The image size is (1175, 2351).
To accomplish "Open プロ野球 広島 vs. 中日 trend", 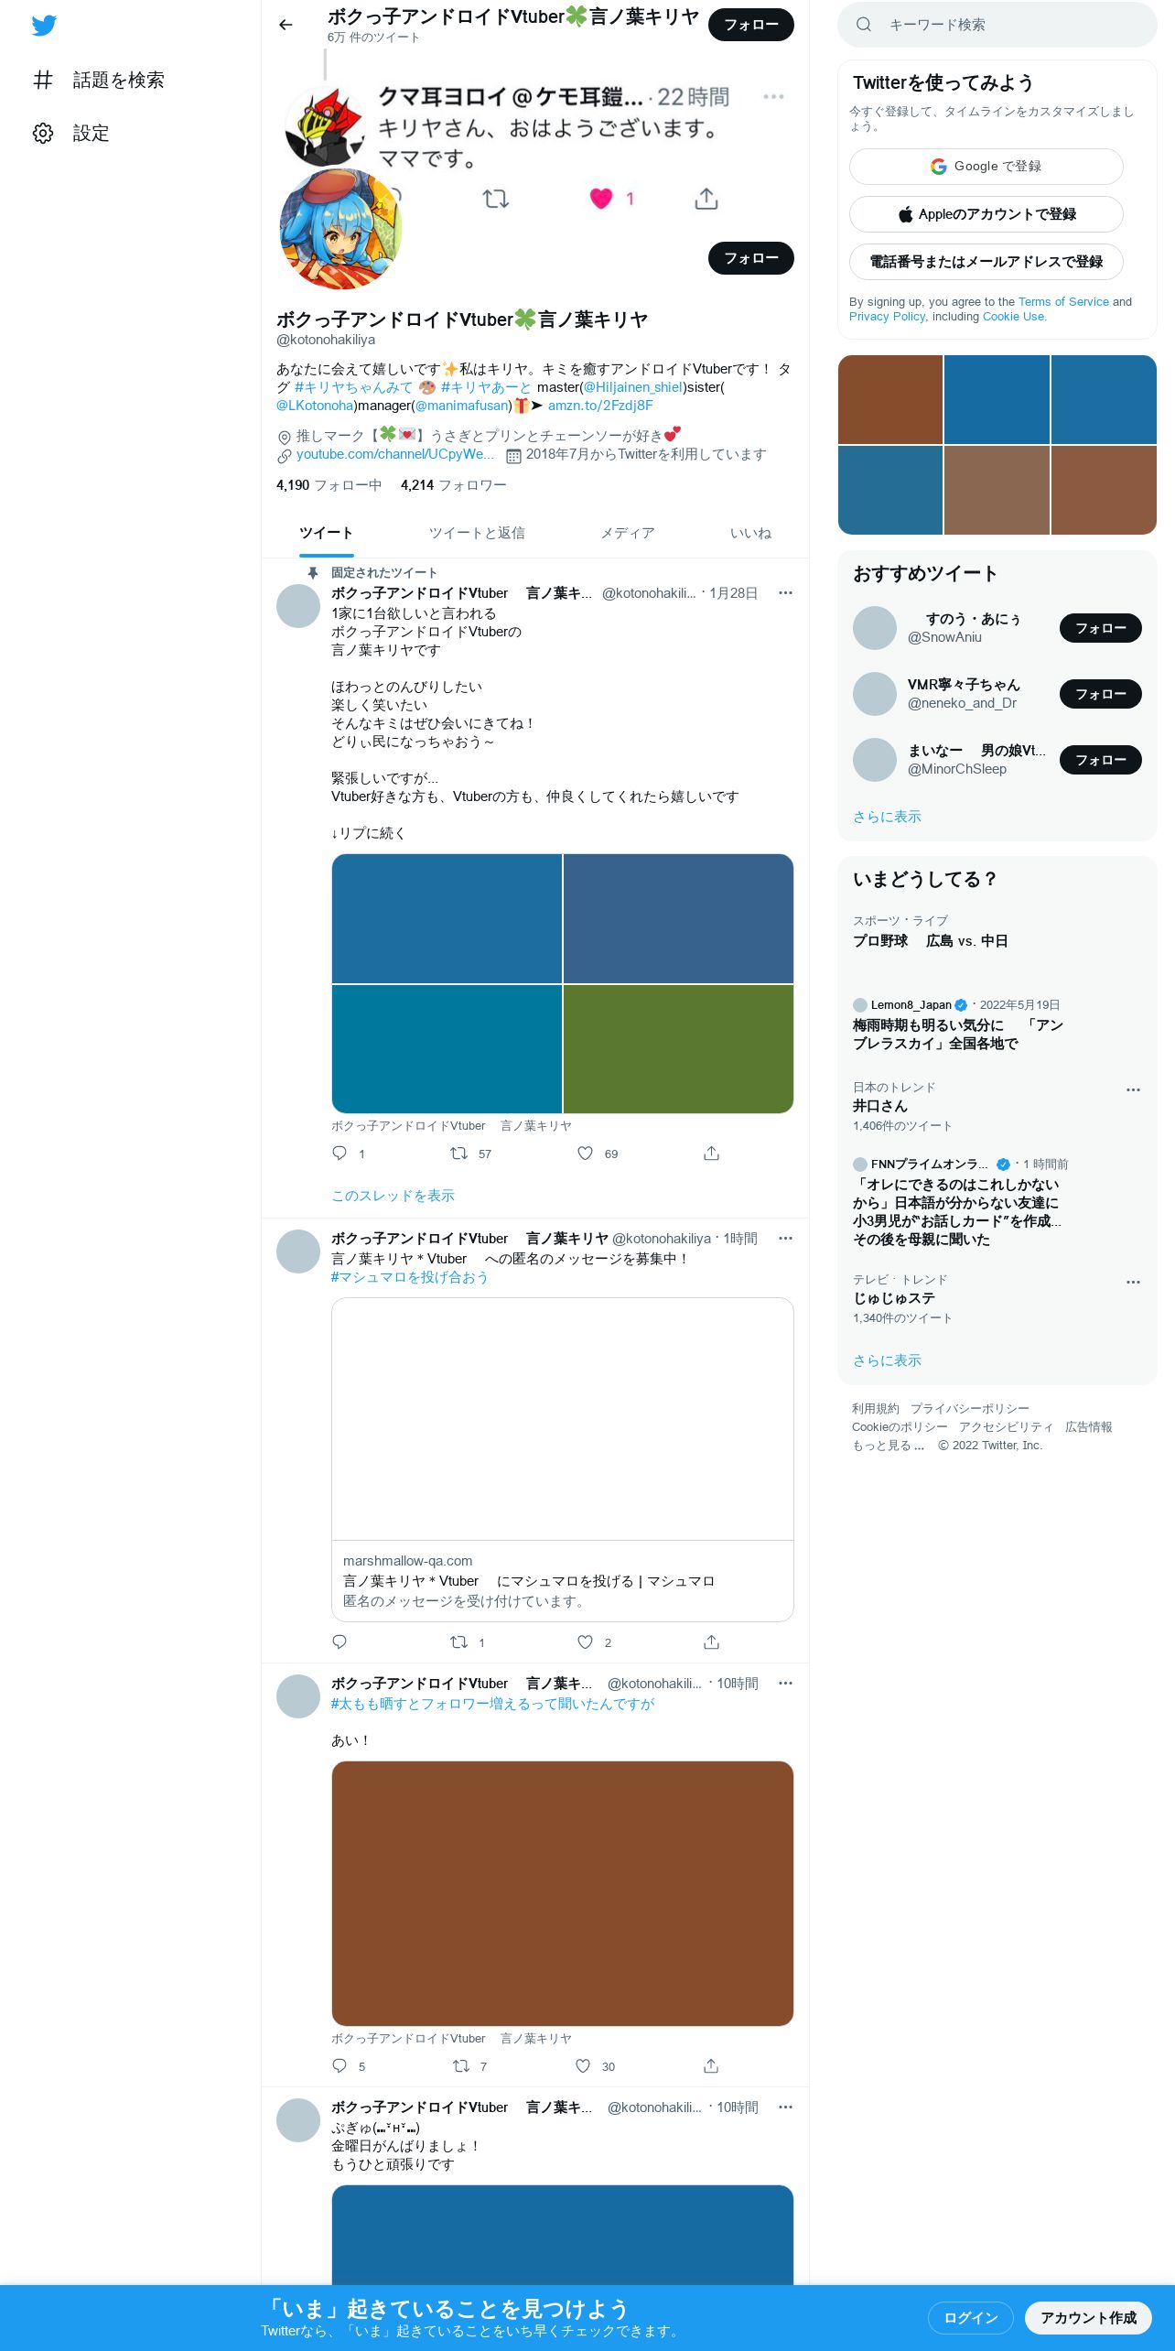I will (931, 941).
